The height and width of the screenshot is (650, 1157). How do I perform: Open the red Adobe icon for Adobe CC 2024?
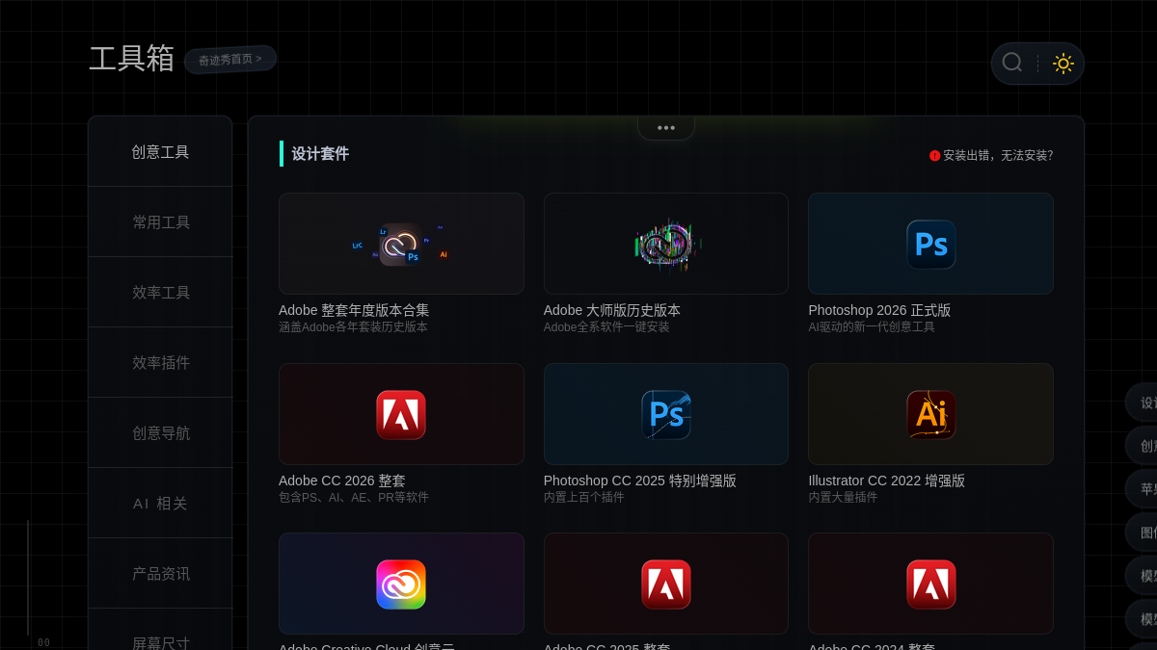click(930, 584)
